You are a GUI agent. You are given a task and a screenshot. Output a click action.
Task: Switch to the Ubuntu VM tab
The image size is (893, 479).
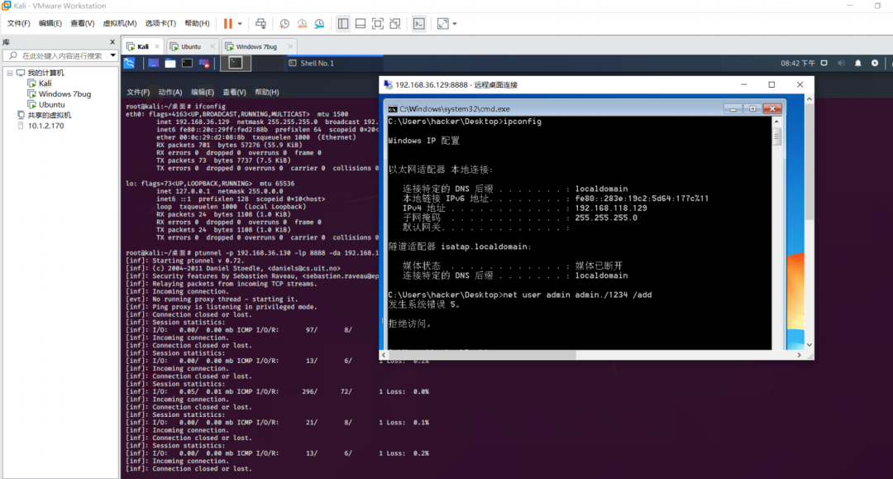coord(191,46)
